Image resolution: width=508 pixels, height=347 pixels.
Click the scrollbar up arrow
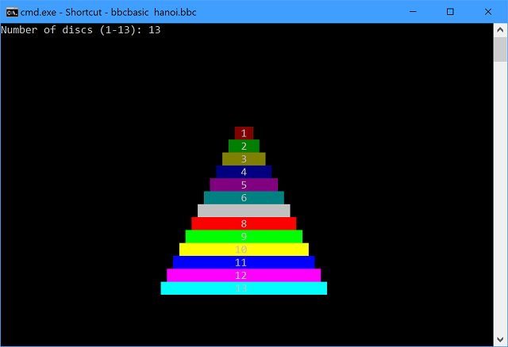[500, 30]
